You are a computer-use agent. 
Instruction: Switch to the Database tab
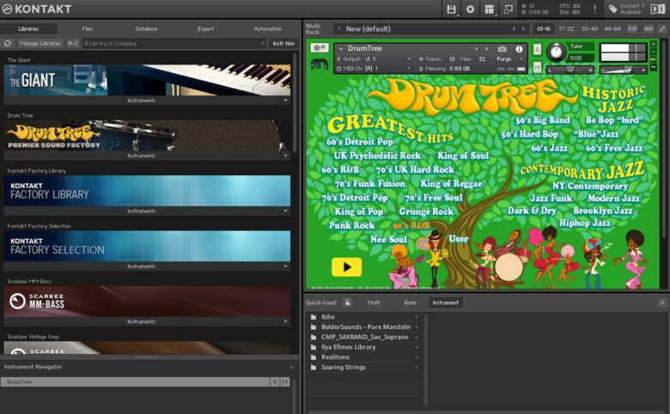pyautogui.click(x=147, y=29)
